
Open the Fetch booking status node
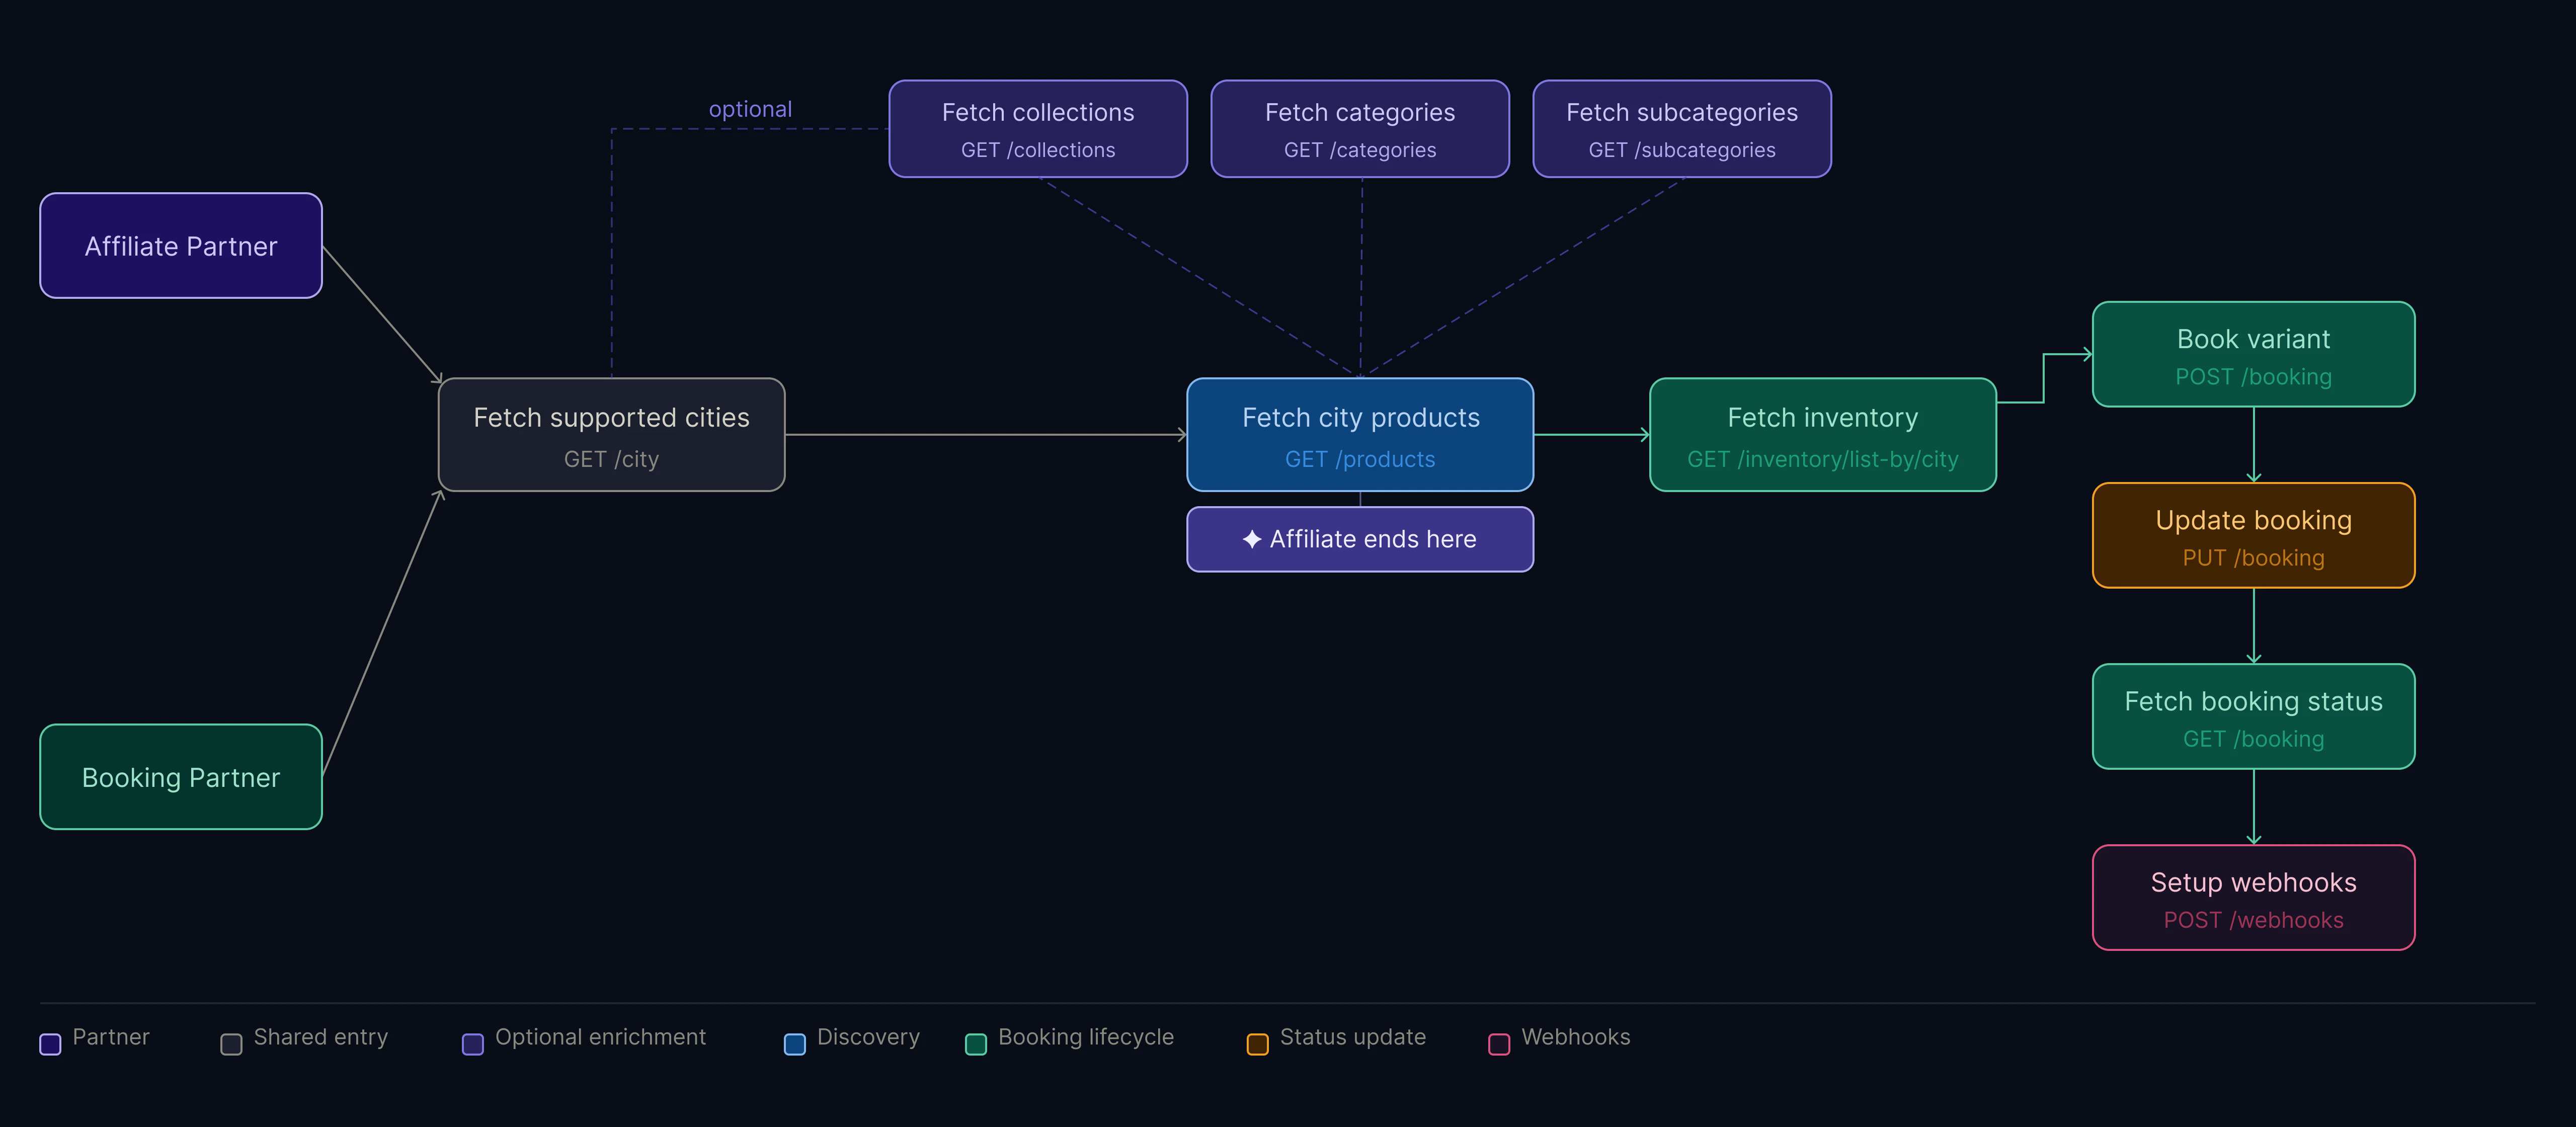tap(2253, 717)
